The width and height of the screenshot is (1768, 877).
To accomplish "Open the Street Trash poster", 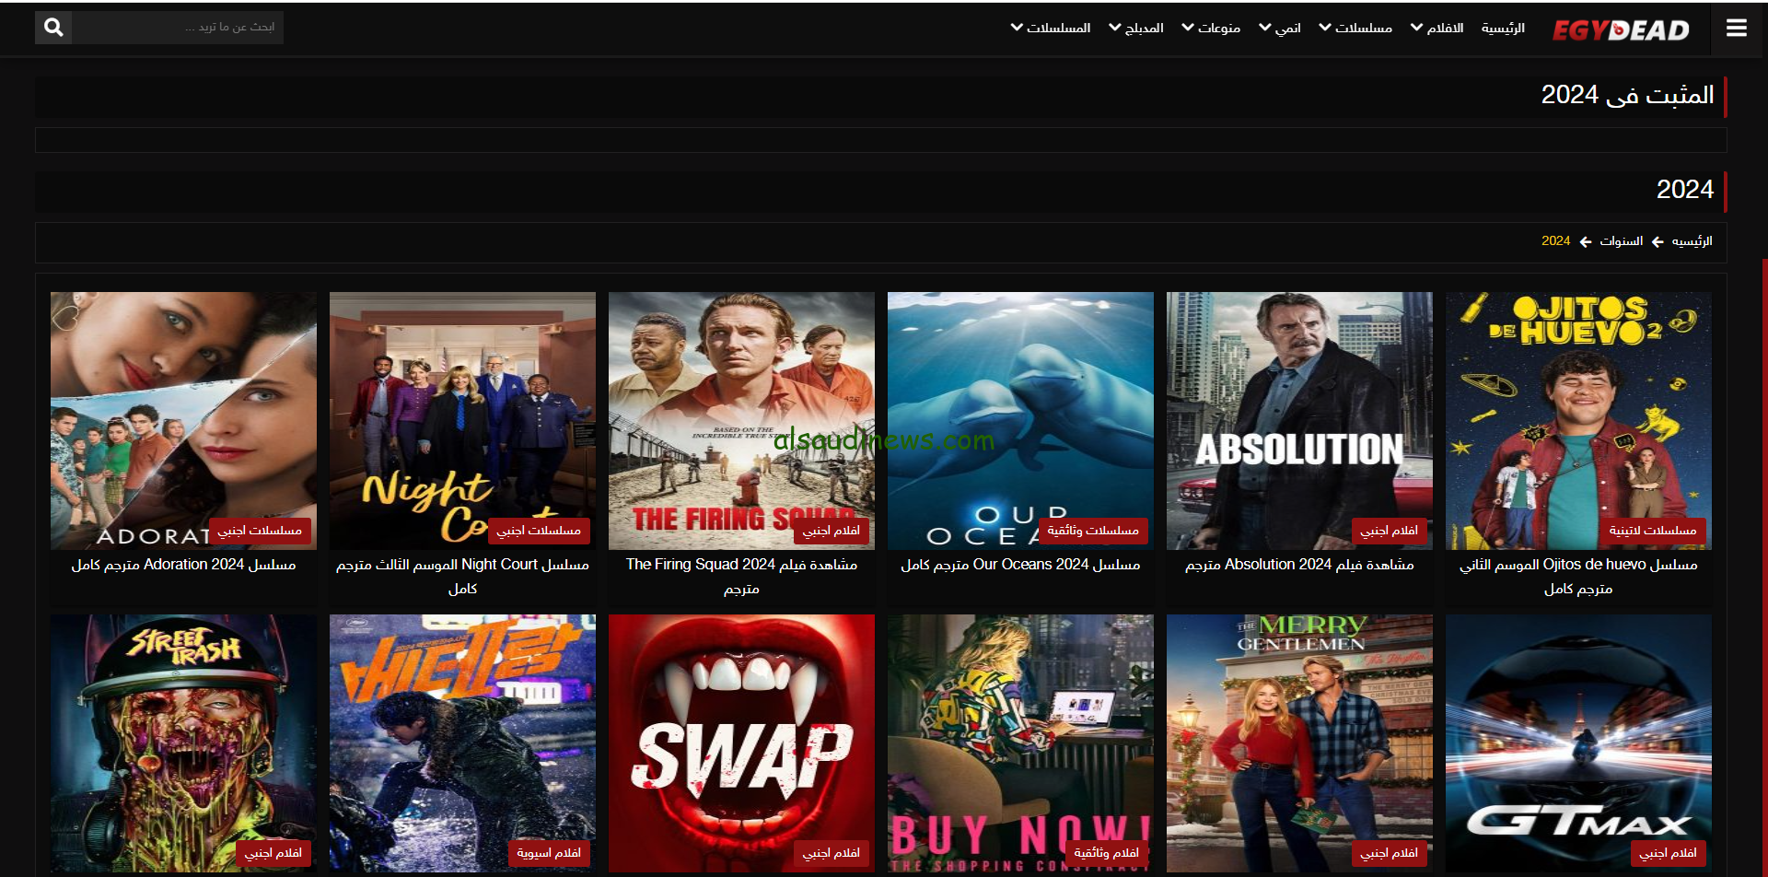I will click(183, 743).
